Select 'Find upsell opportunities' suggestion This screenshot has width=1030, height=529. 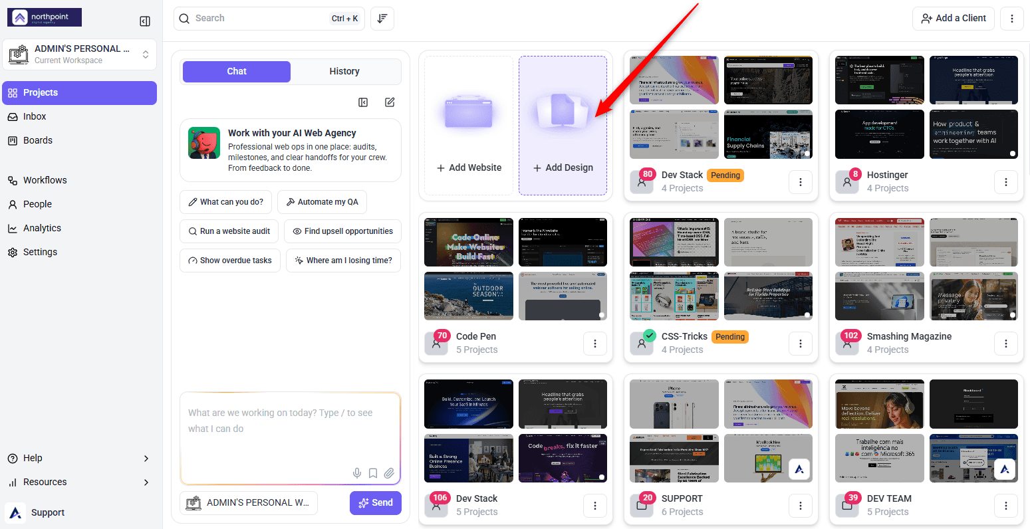pyautogui.click(x=342, y=231)
